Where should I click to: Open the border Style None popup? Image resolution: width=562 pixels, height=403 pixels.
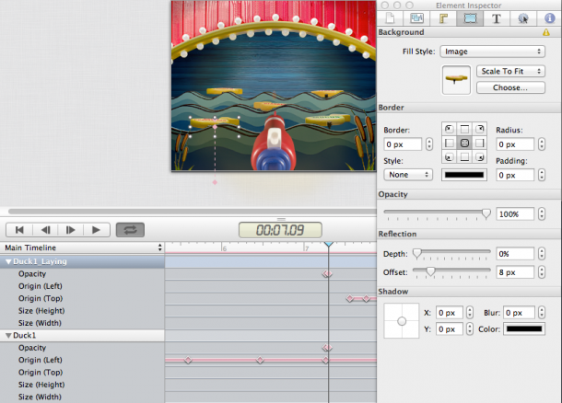pos(407,174)
